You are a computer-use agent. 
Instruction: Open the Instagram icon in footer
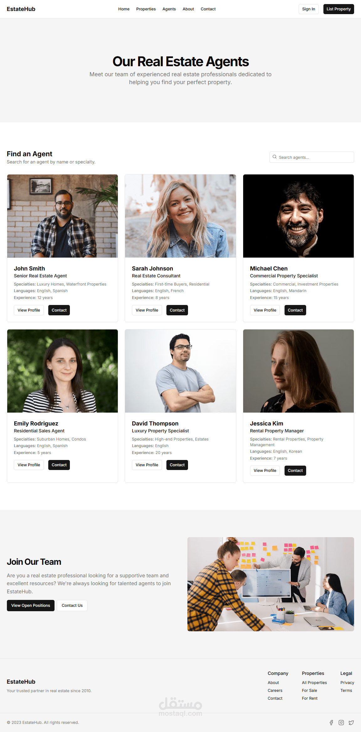341,723
